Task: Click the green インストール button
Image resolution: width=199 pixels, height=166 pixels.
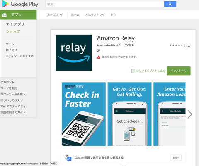Action: 179,71
